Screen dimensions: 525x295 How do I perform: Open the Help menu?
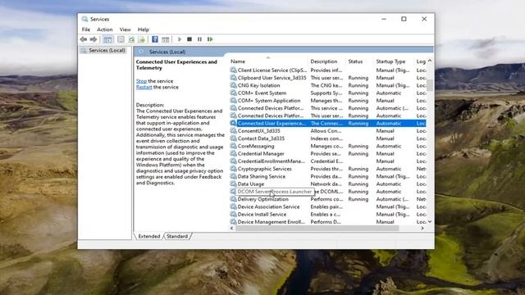pos(144,29)
